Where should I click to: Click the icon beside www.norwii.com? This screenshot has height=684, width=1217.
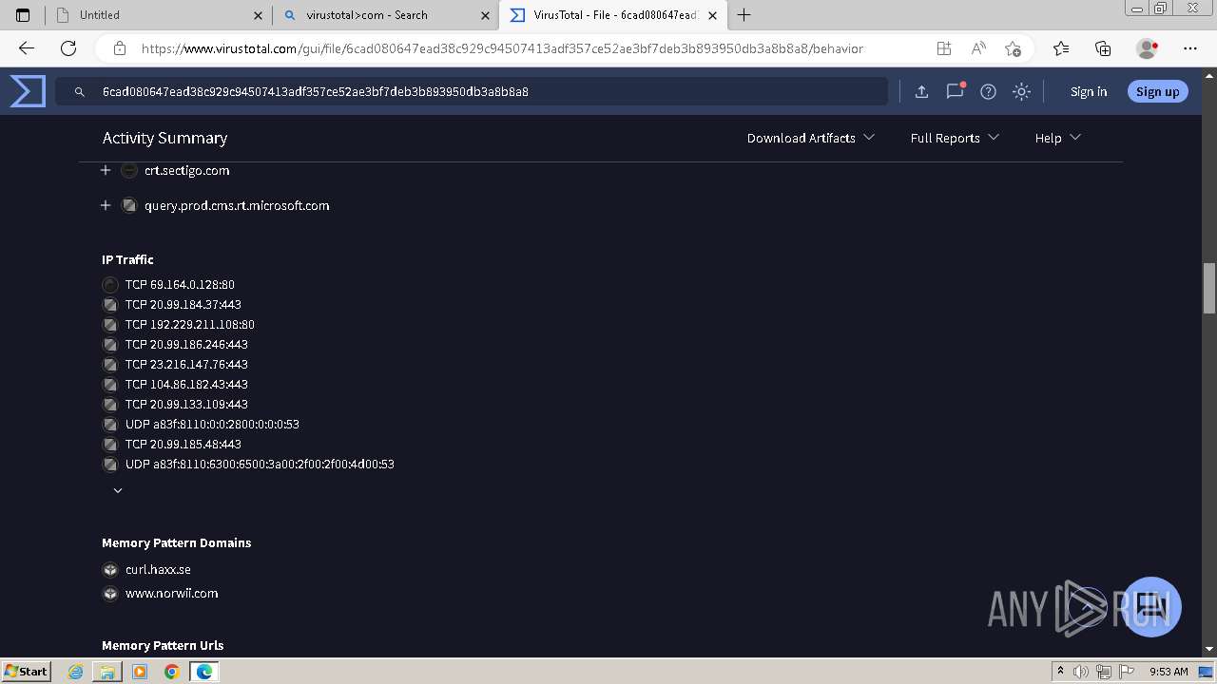coord(110,594)
